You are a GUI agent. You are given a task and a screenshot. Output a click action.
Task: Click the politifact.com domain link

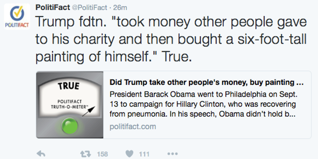[x=133, y=126]
